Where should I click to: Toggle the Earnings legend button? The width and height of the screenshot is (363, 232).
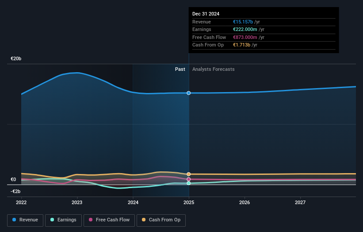point(63,220)
